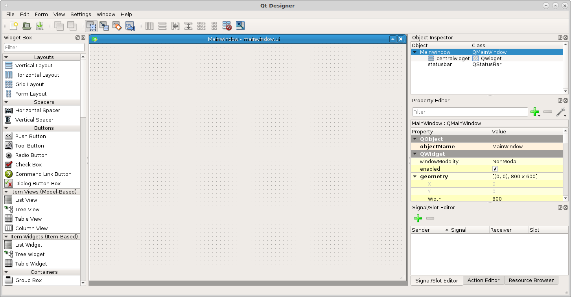Click Lay Out Horizontally in Splitter icon
Image resolution: width=571 pixels, height=297 pixels.
175,26
